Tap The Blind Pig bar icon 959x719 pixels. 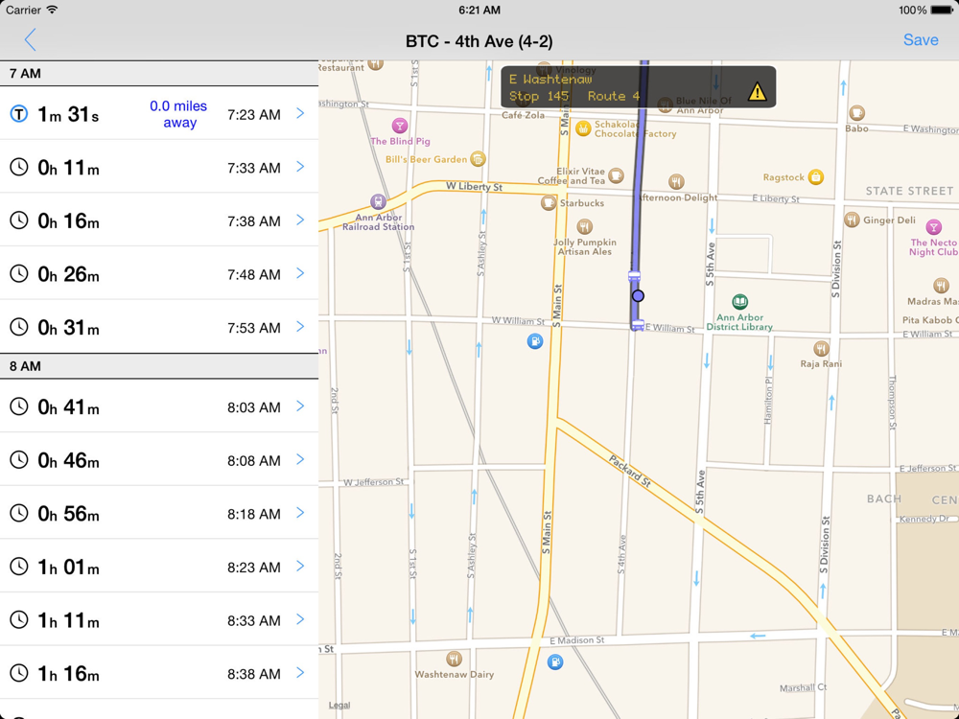[x=399, y=126]
